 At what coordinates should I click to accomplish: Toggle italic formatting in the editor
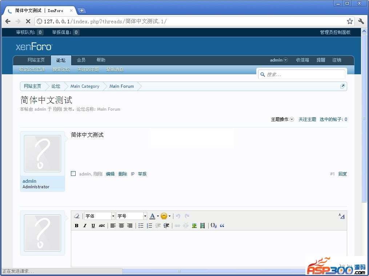[x=85, y=225]
